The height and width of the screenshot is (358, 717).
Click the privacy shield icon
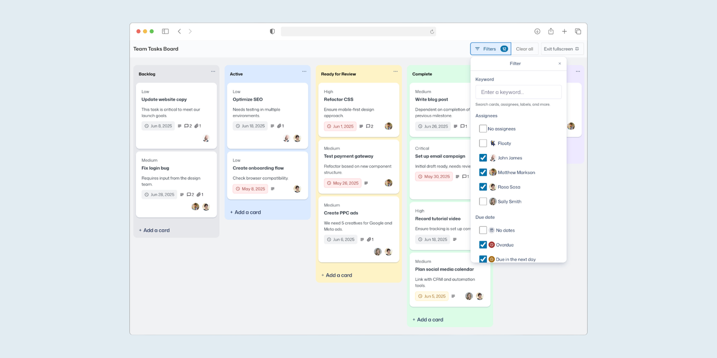272,31
